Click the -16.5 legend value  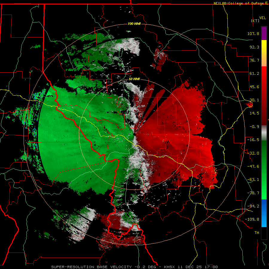(253, 140)
